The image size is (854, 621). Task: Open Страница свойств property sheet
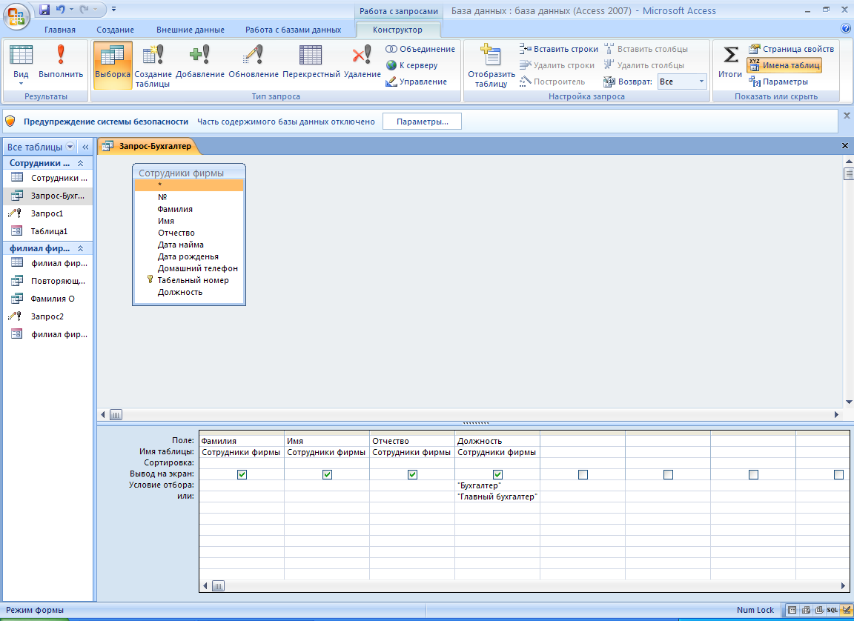point(790,49)
